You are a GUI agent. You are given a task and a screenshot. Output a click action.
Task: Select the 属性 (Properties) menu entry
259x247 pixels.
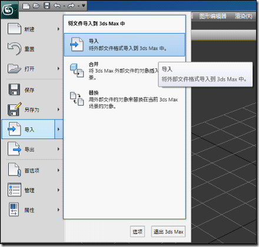(32, 210)
